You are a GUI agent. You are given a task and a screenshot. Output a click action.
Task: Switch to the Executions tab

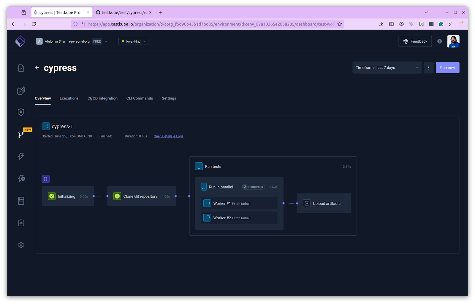69,98
